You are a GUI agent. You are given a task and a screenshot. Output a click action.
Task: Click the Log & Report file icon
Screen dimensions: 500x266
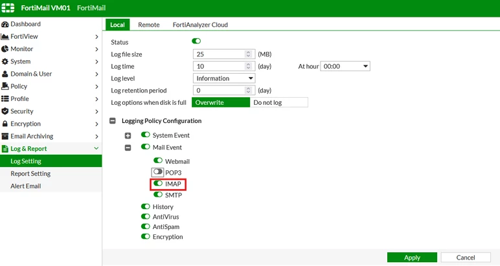click(5, 149)
